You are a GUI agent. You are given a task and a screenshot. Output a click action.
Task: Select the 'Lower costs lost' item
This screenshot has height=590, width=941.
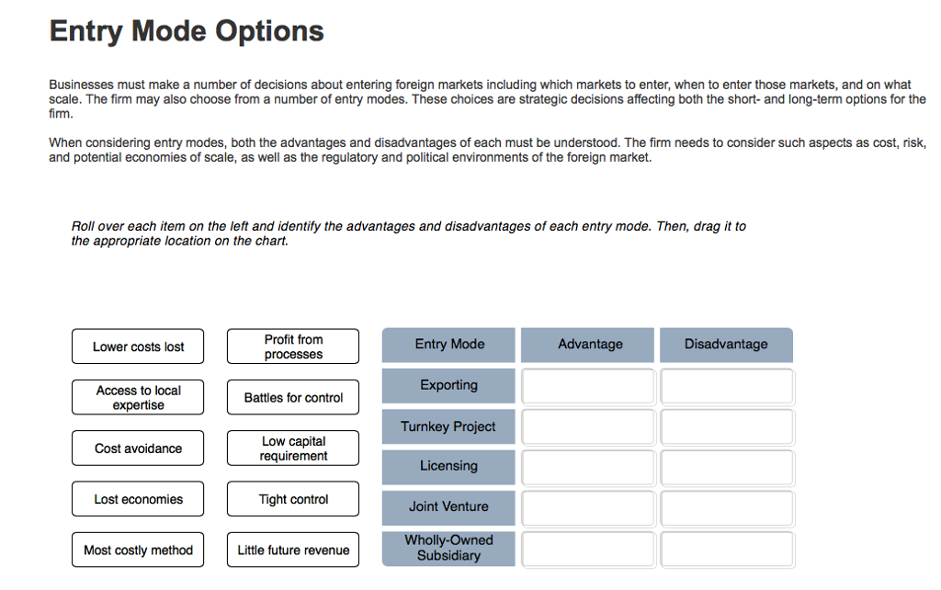[137, 346]
